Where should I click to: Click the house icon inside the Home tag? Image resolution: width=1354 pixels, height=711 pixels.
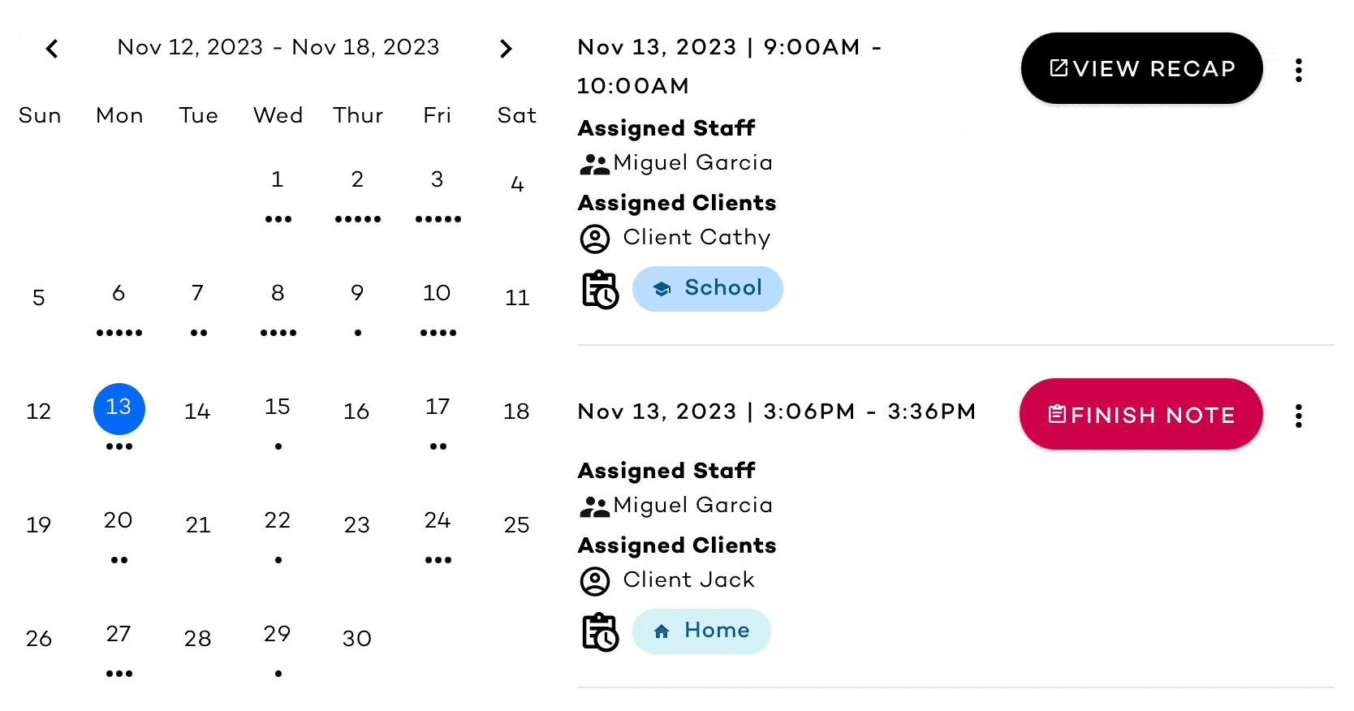(661, 631)
